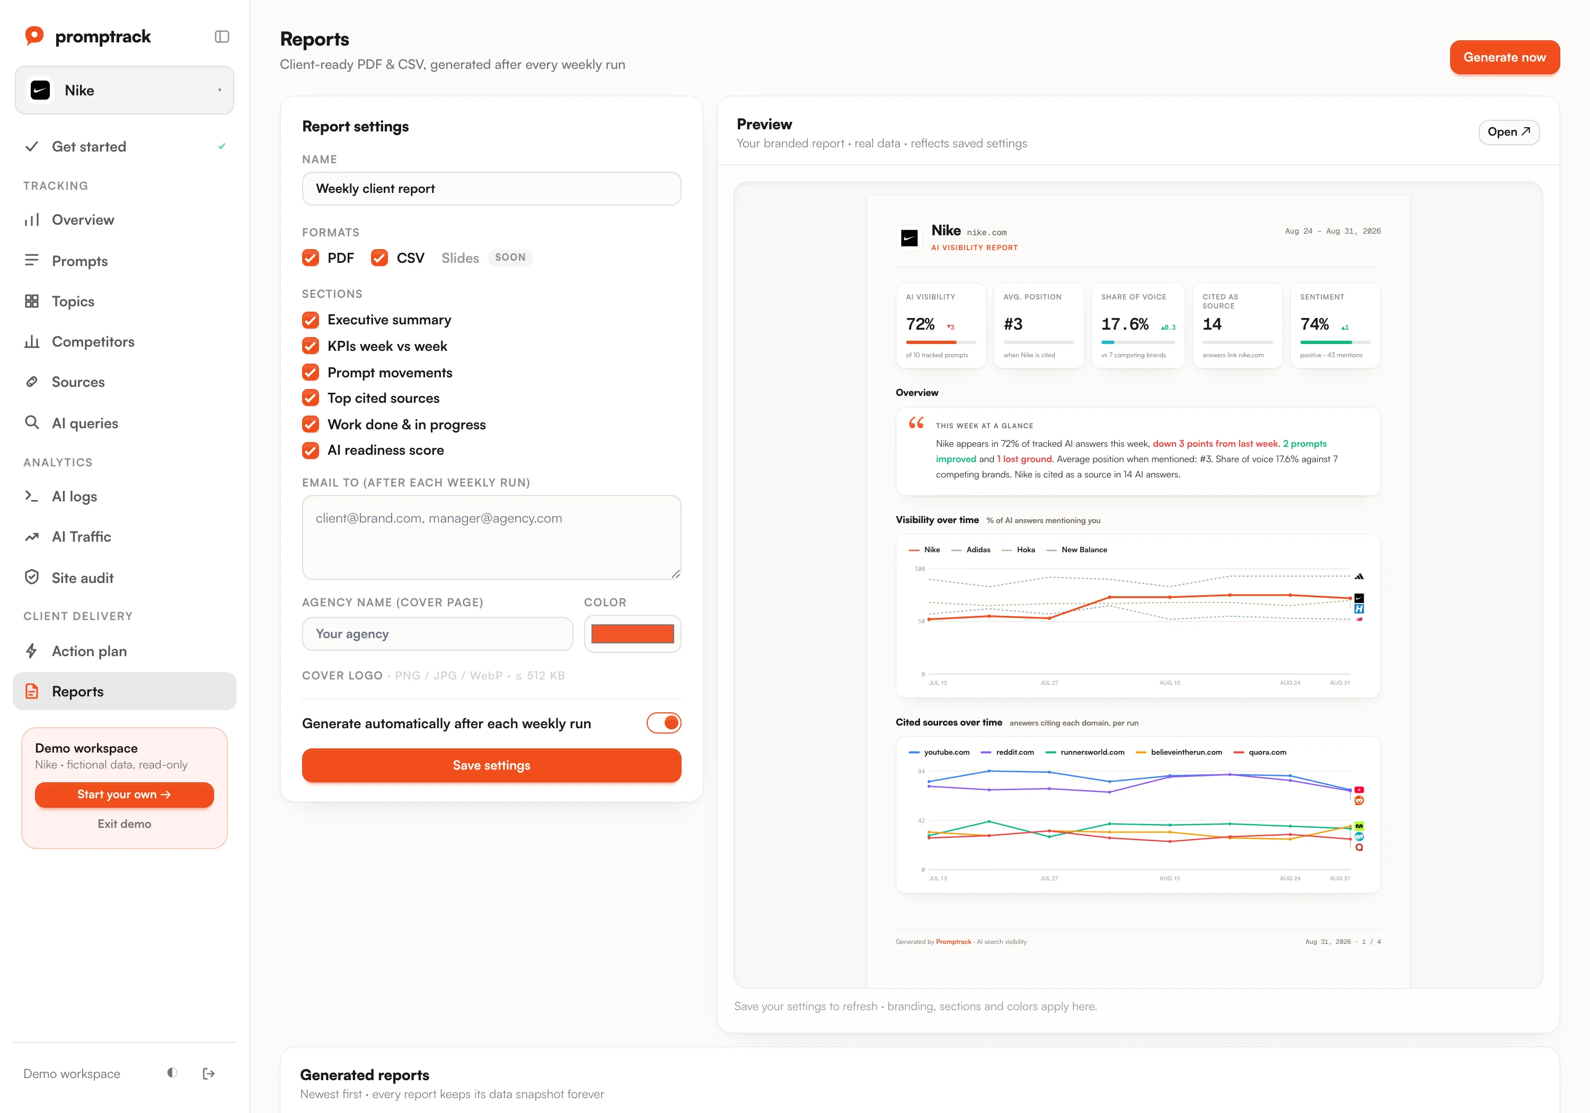Image resolution: width=1590 pixels, height=1113 pixels.
Task: Open the report color swatch picker
Action: (632, 634)
